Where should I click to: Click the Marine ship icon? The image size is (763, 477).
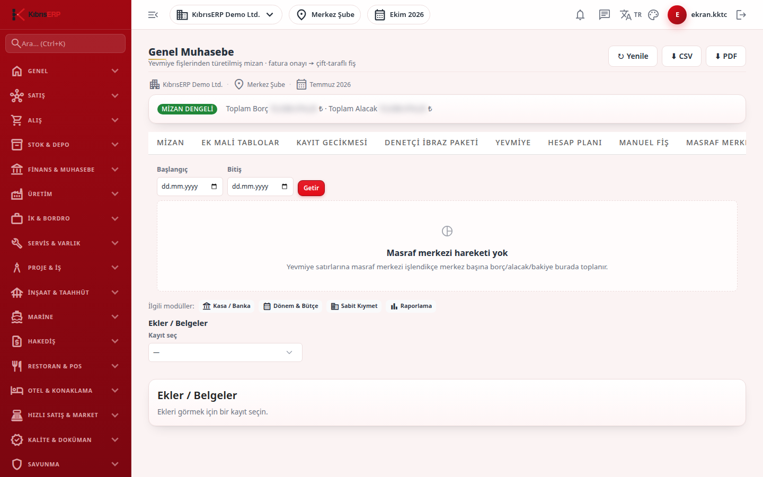pos(17,317)
